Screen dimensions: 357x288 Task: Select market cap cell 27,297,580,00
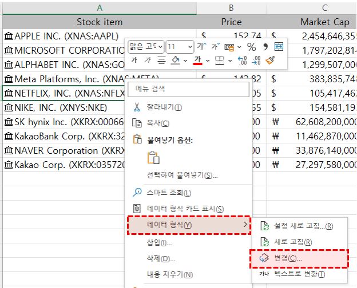pos(312,165)
